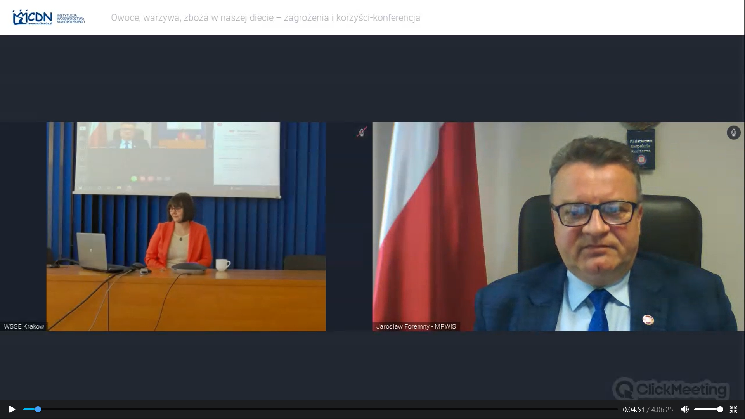Click the total duration 4:06:25
The image size is (745, 419).
pyautogui.click(x=662, y=410)
